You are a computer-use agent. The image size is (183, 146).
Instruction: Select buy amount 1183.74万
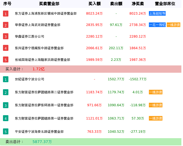[94, 92]
